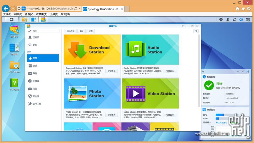Click the 设置 button in Package Center
The width and height of the screenshot is (254, 143).
coord(91,31)
